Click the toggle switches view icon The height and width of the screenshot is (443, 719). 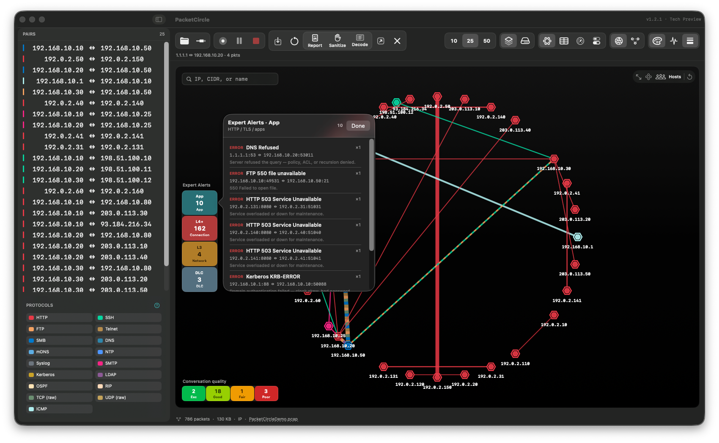597,41
